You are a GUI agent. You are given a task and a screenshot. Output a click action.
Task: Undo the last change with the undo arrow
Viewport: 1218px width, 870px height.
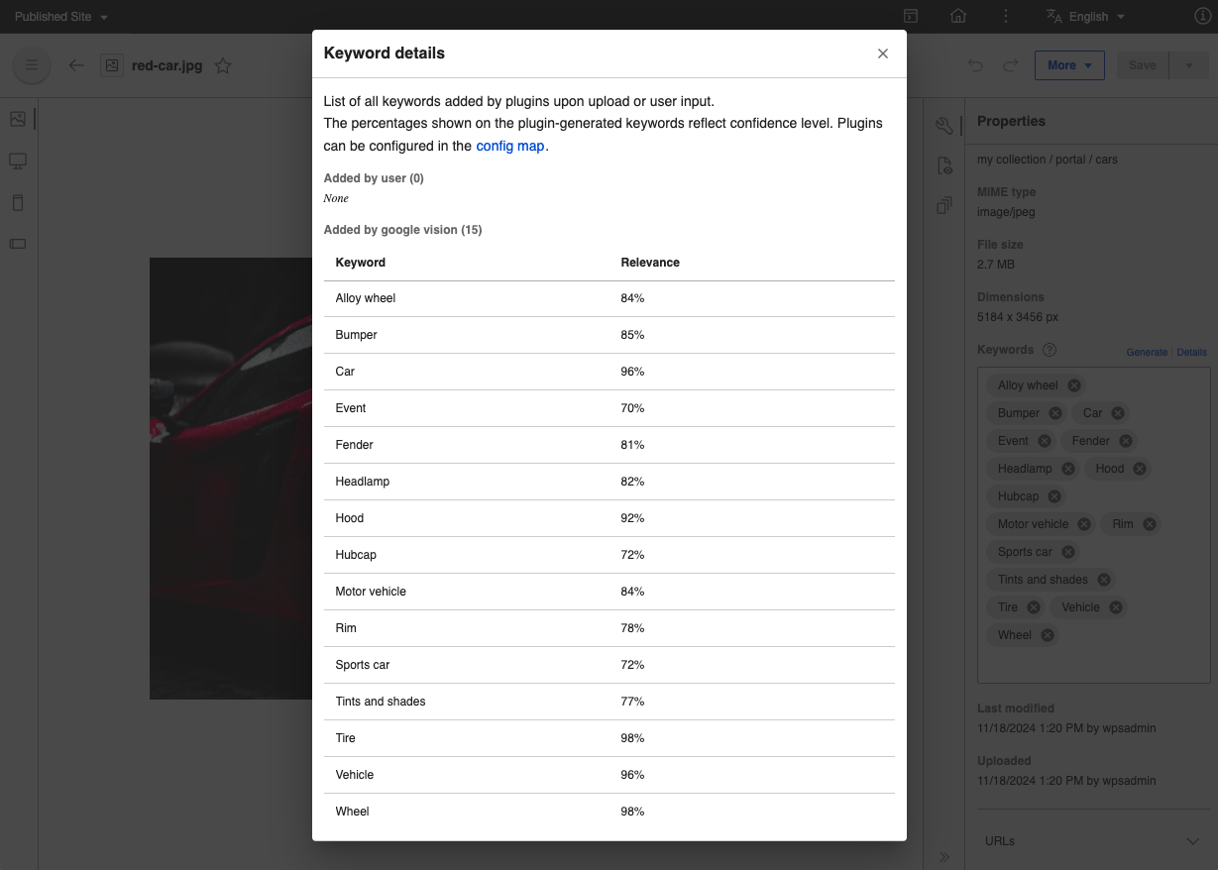(975, 64)
